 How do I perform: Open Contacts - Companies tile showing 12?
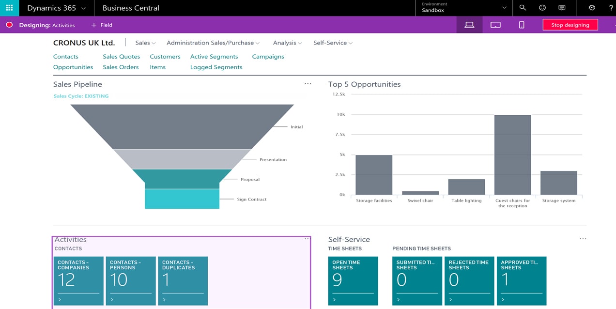click(x=78, y=281)
